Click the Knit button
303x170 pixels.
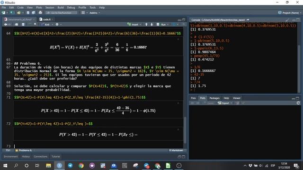pos(45,25)
